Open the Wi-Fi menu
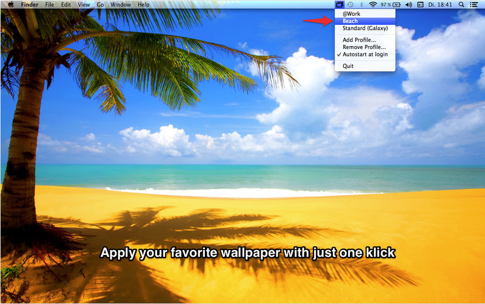The width and height of the screenshot is (485, 304). 373,4
